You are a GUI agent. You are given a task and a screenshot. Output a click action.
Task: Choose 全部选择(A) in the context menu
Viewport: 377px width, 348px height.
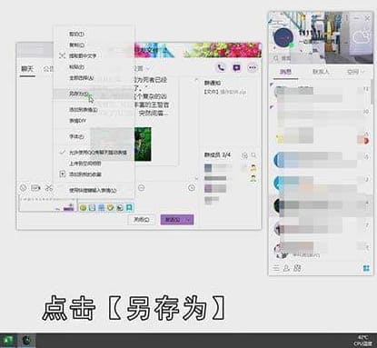pos(94,78)
